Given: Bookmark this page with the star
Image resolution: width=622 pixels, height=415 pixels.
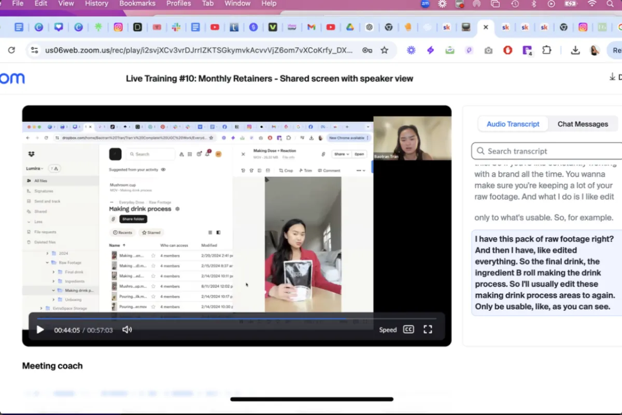Looking at the screenshot, I should coord(384,50).
